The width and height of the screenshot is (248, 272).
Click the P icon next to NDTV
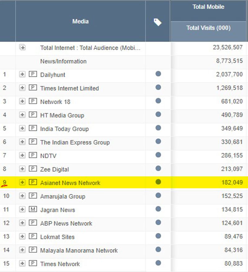[x=33, y=155]
